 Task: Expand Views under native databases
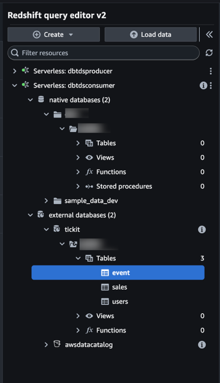coord(78,157)
